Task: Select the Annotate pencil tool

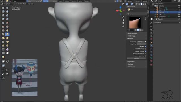Action: (3, 78)
